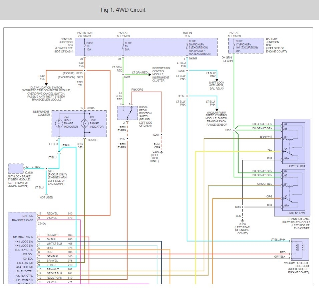Click the C240A connector label
Viewport: 319px width, 288px height.
click(42, 224)
